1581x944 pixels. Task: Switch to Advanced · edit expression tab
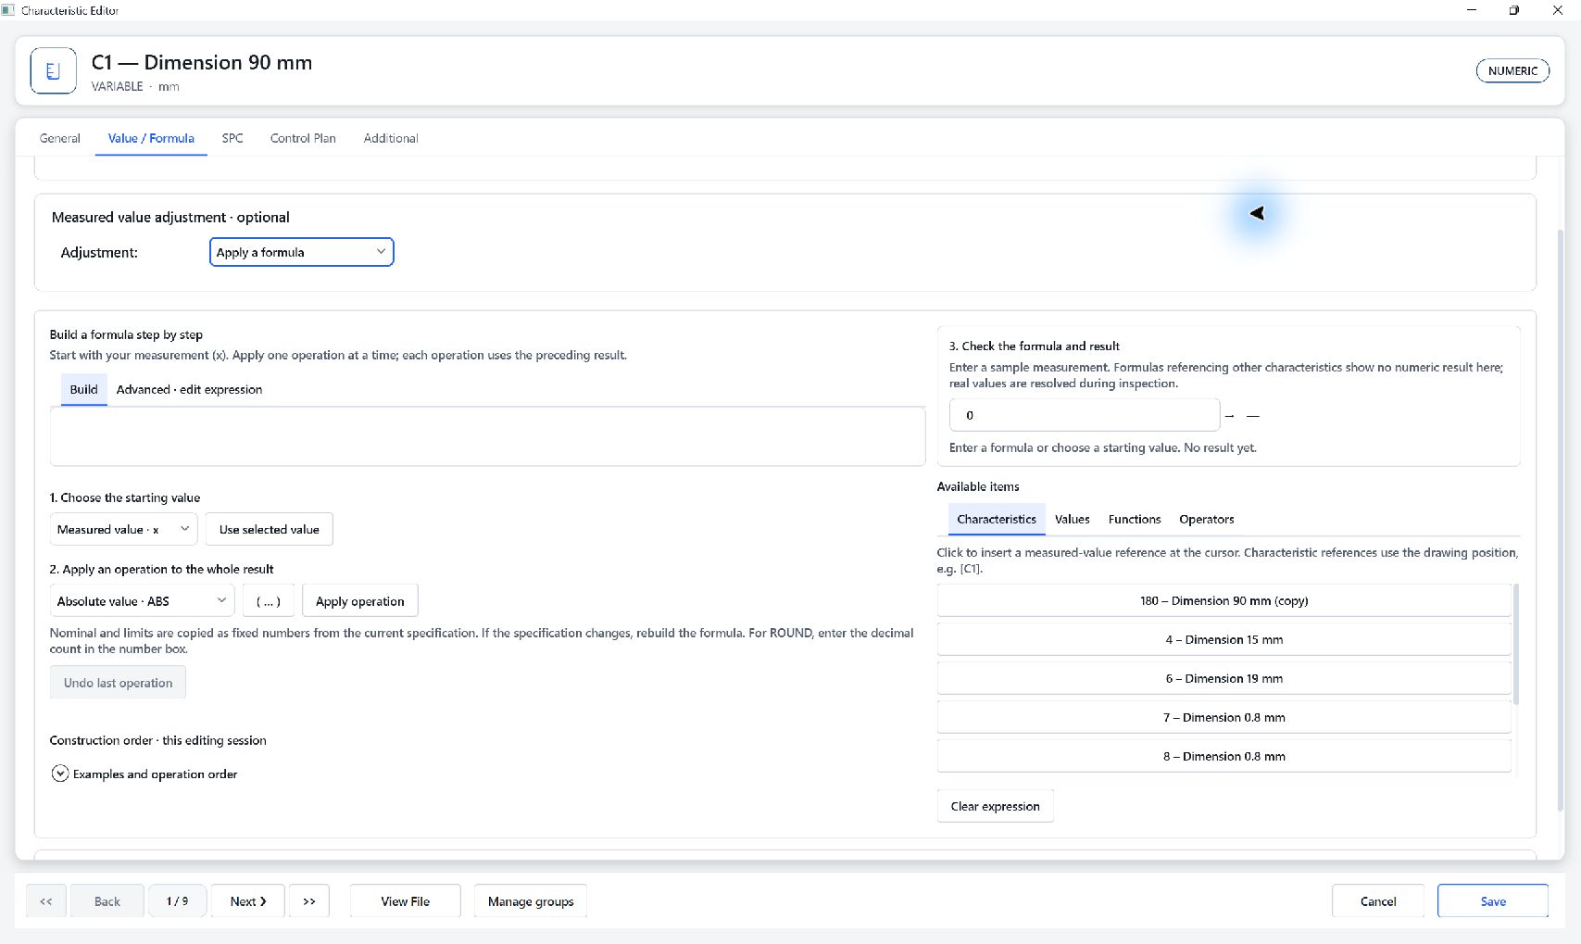pos(189,389)
